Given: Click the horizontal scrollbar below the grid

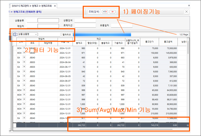Looking at the screenshot, I should tap(126, 129).
